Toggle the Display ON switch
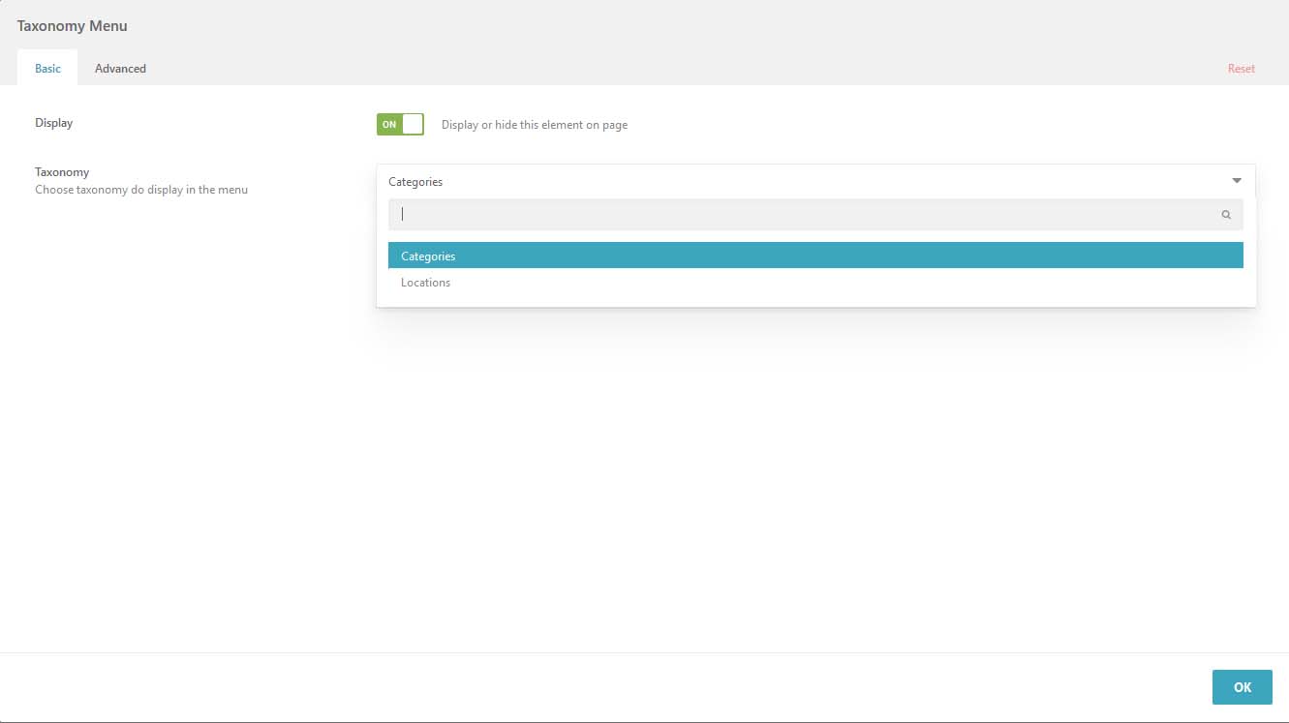 click(x=400, y=124)
